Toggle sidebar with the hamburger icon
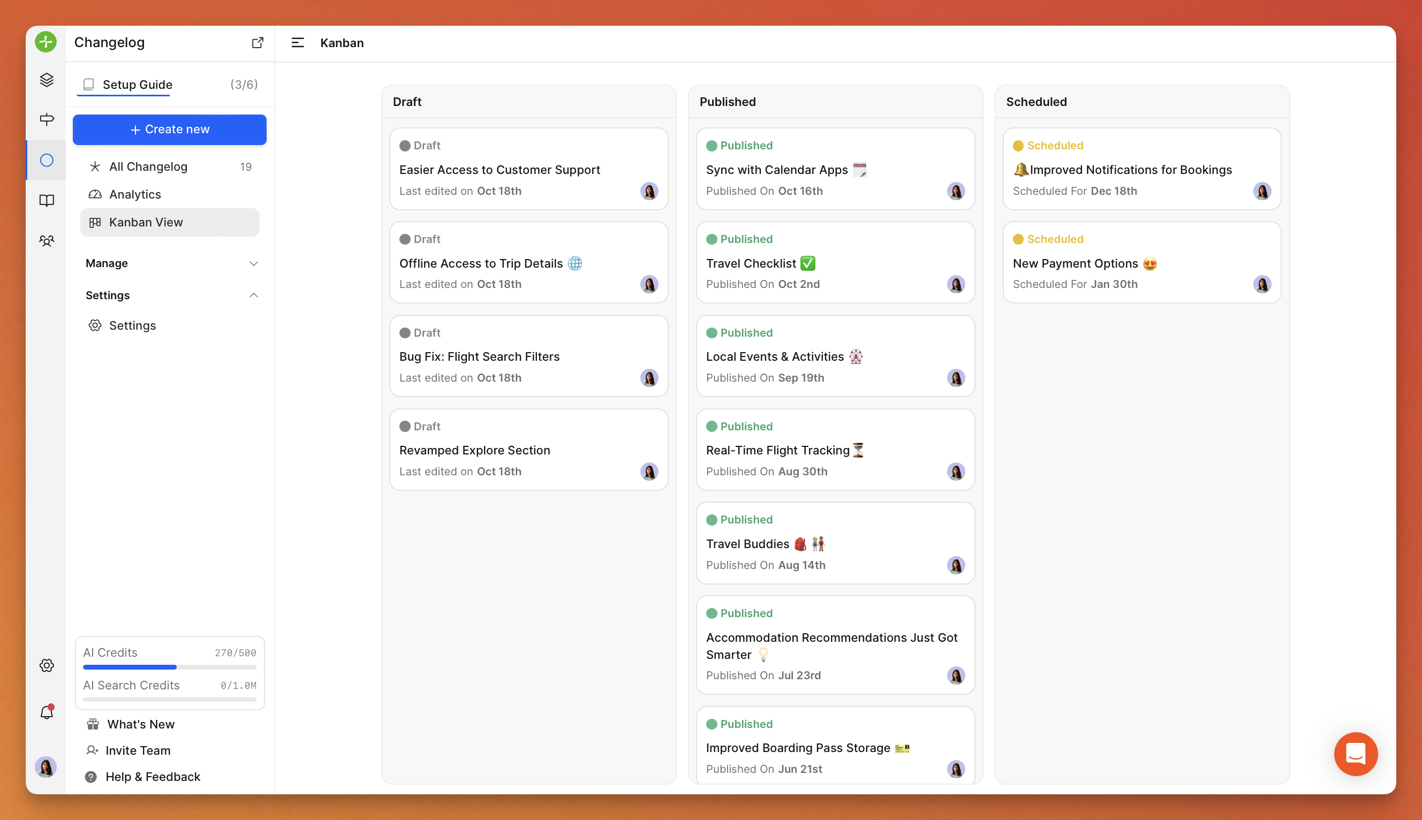Viewport: 1422px width, 820px height. click(x=297, y=42)
